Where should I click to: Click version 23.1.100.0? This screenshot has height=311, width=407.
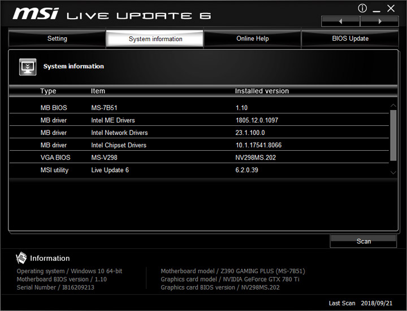click(250, 133)
